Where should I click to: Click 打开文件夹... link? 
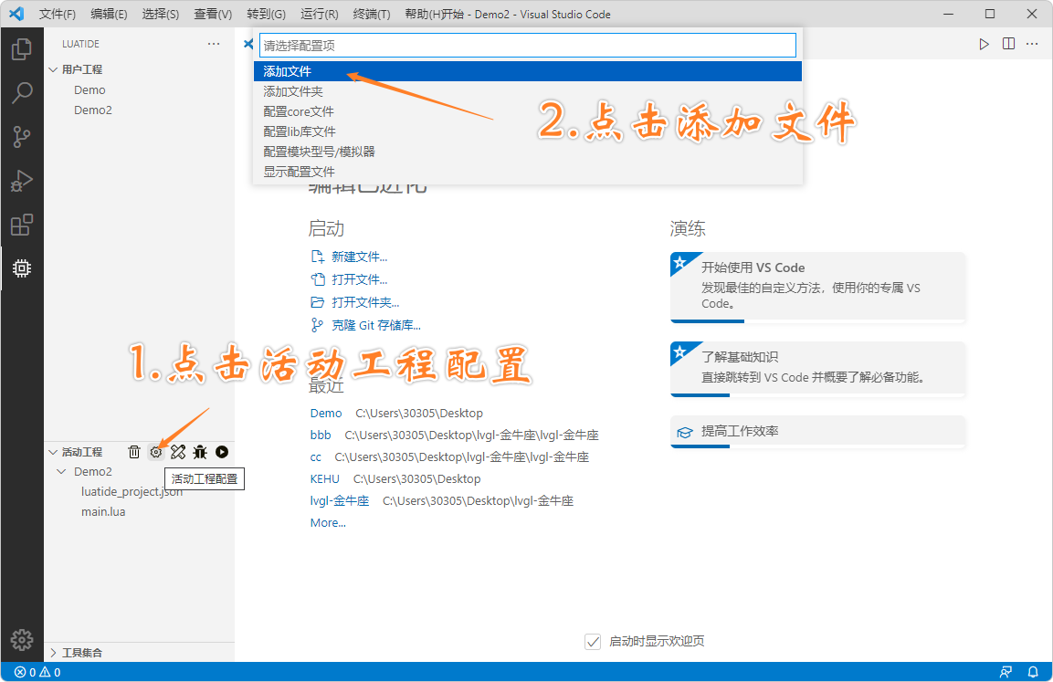(x=365, y=303)
